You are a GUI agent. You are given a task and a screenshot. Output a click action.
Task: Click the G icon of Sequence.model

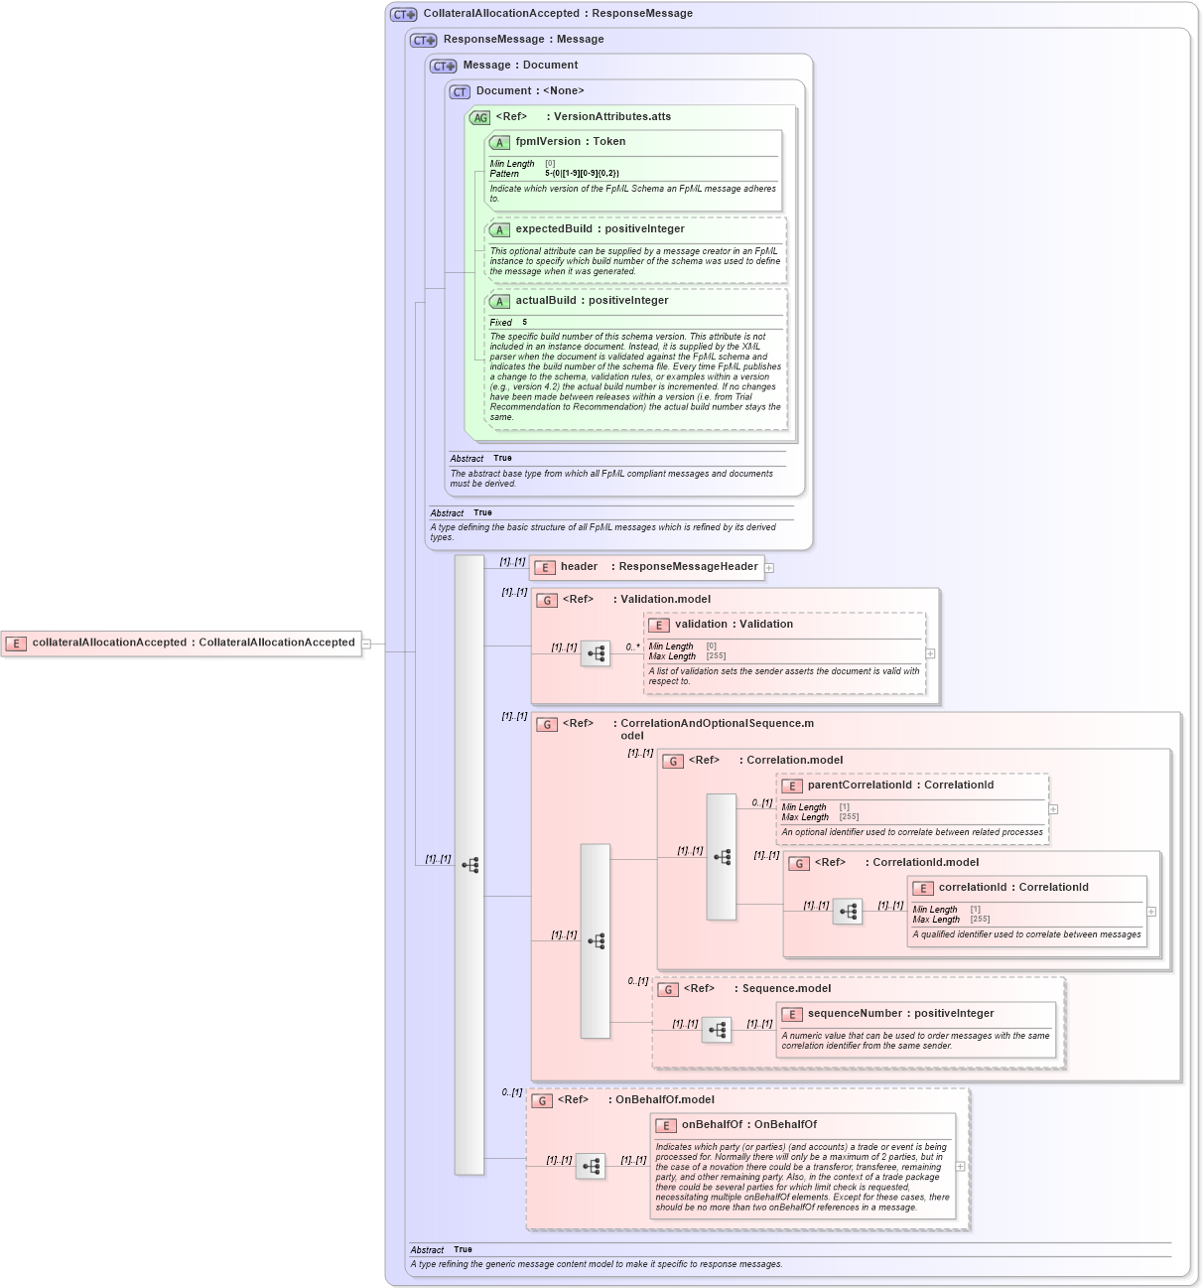tap(670, 989)
